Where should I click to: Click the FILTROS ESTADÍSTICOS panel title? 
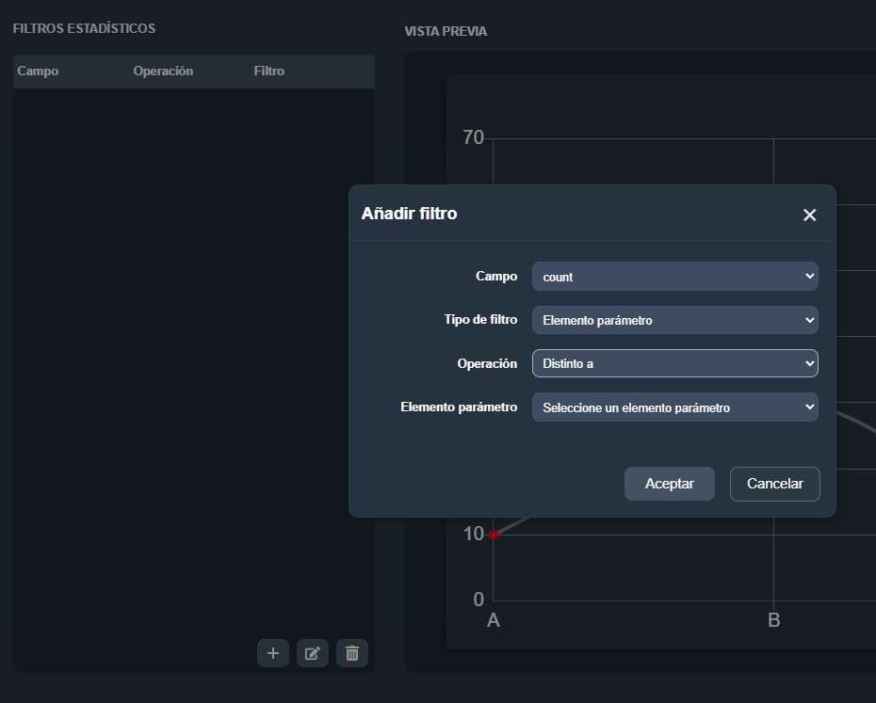click(x=83, y=28)
